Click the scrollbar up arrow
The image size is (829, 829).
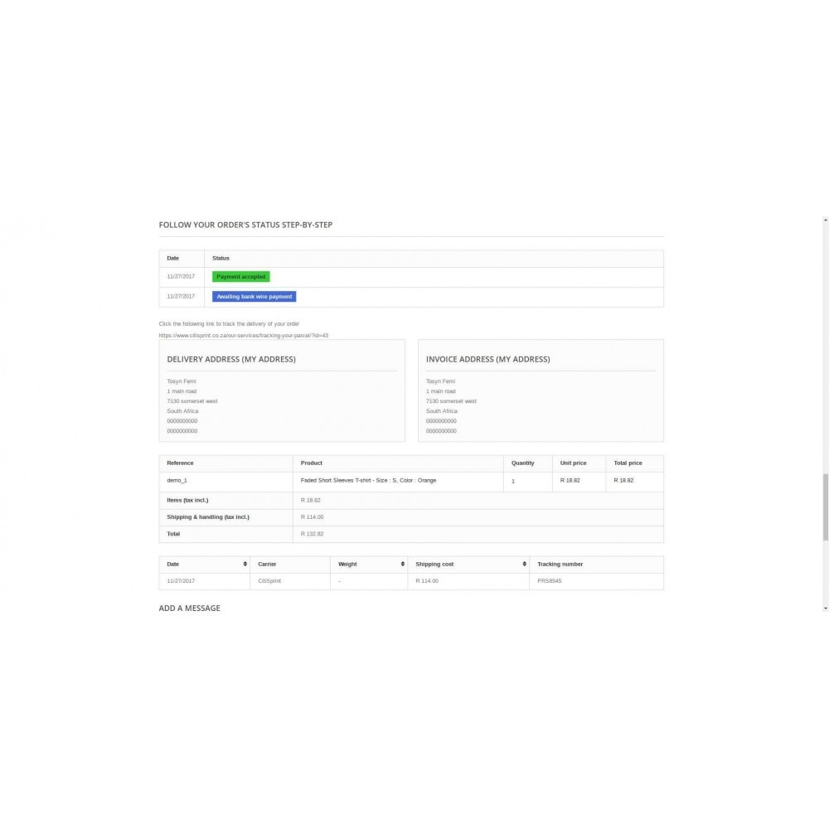point(826,220)
